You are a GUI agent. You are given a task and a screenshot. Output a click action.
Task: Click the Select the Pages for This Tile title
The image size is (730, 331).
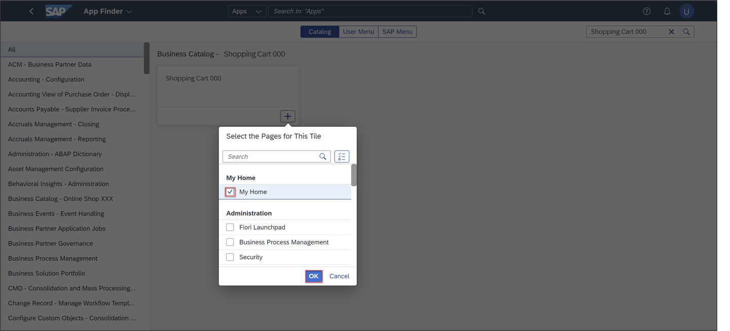pos(274,136)
